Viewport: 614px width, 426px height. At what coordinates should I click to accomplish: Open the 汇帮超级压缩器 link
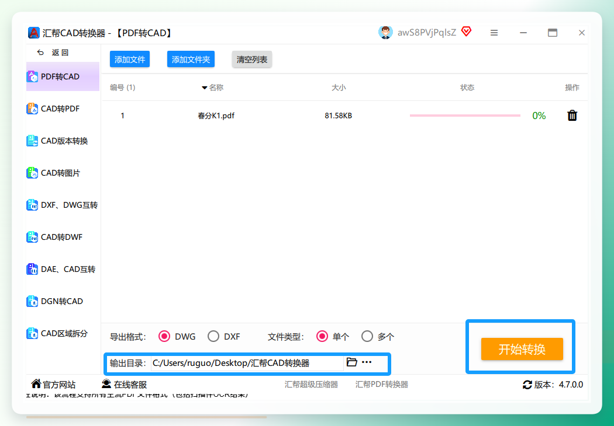311,385
